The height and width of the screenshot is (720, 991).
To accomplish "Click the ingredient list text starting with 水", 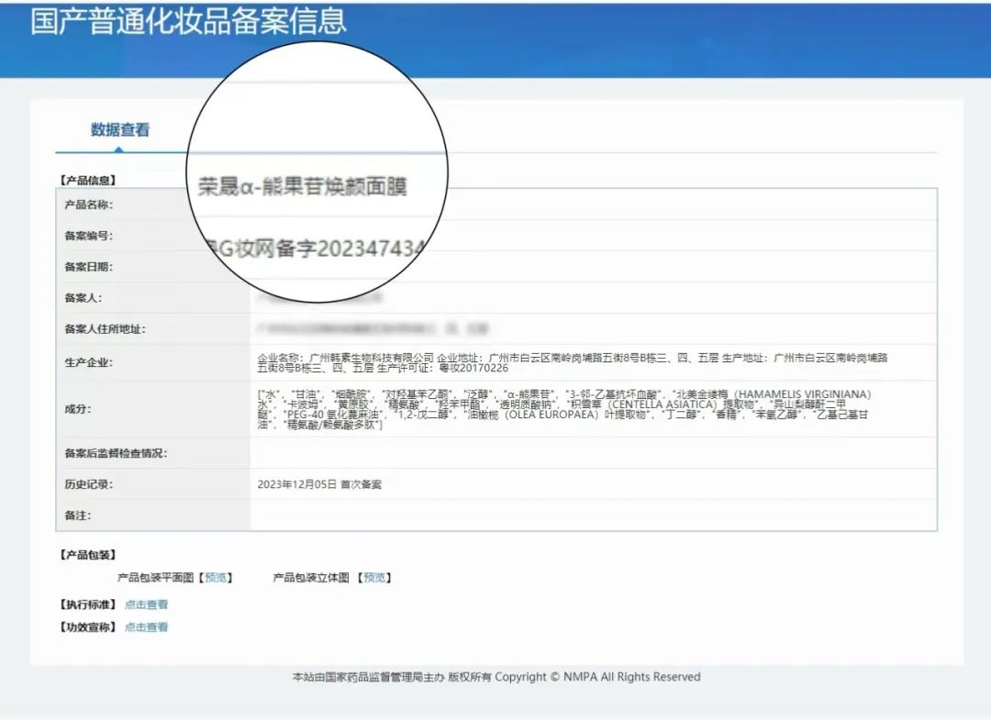I will pos(563,409).
